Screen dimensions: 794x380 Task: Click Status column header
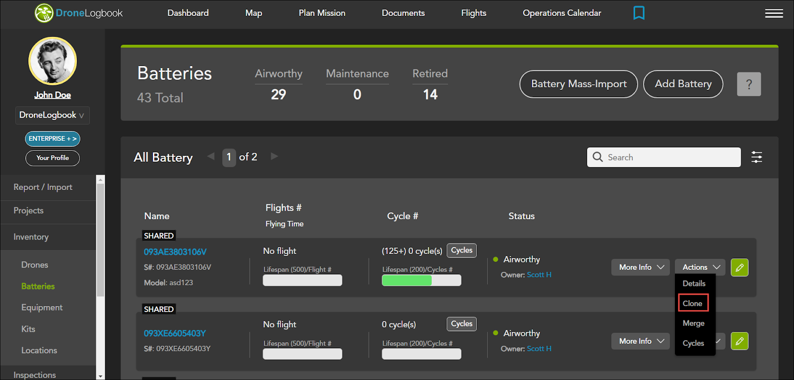[522, 216]
